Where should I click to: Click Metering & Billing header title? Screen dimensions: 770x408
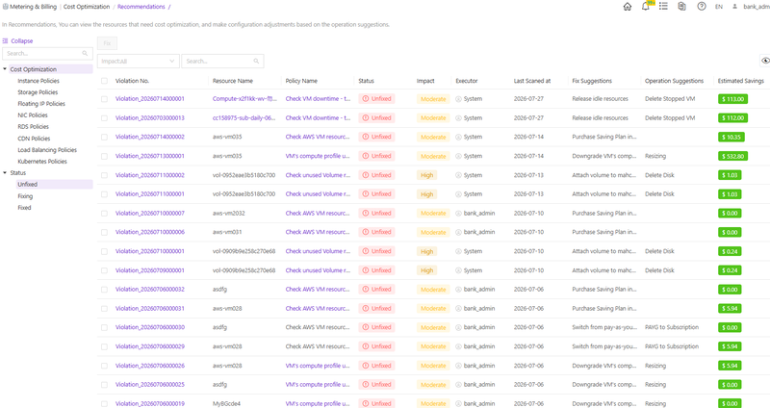34,7
